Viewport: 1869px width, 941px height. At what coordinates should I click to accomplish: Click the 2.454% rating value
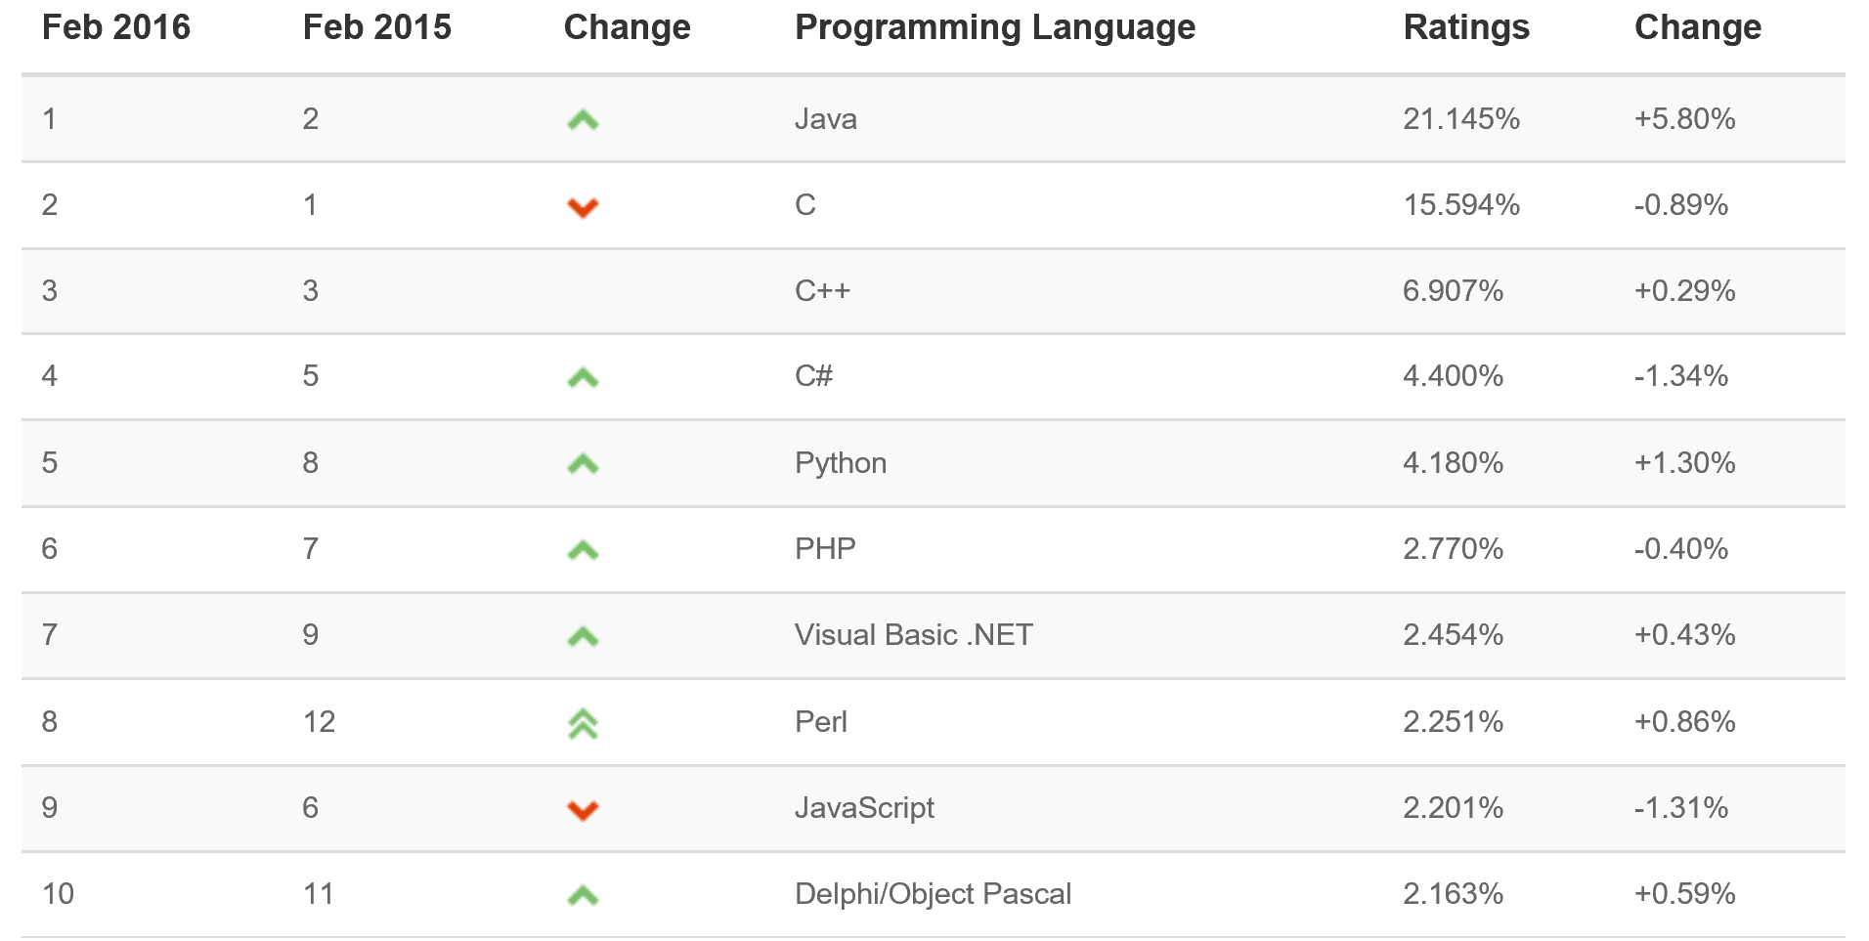click(x=1454, y=635)
